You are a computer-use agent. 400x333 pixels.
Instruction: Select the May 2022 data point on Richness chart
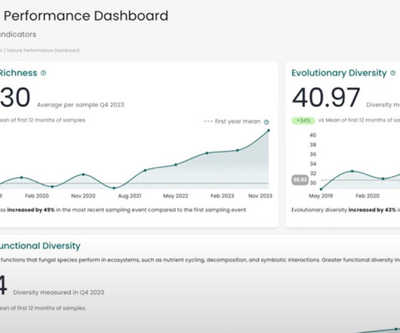[176, 165]
